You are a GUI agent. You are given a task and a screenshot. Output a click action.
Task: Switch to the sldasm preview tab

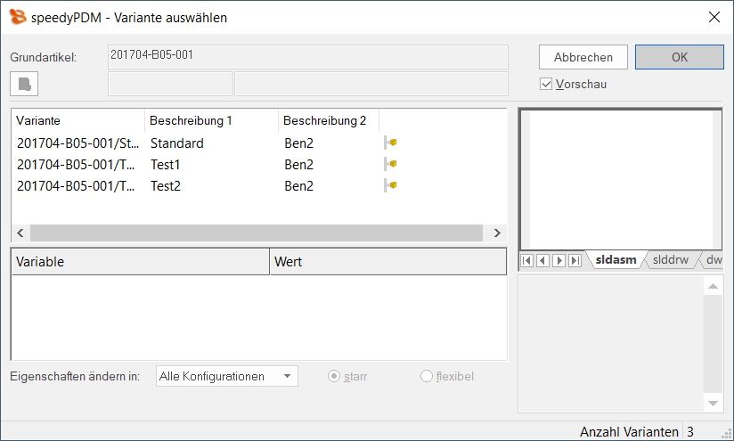pyautogui.click(x=616, y=260)
